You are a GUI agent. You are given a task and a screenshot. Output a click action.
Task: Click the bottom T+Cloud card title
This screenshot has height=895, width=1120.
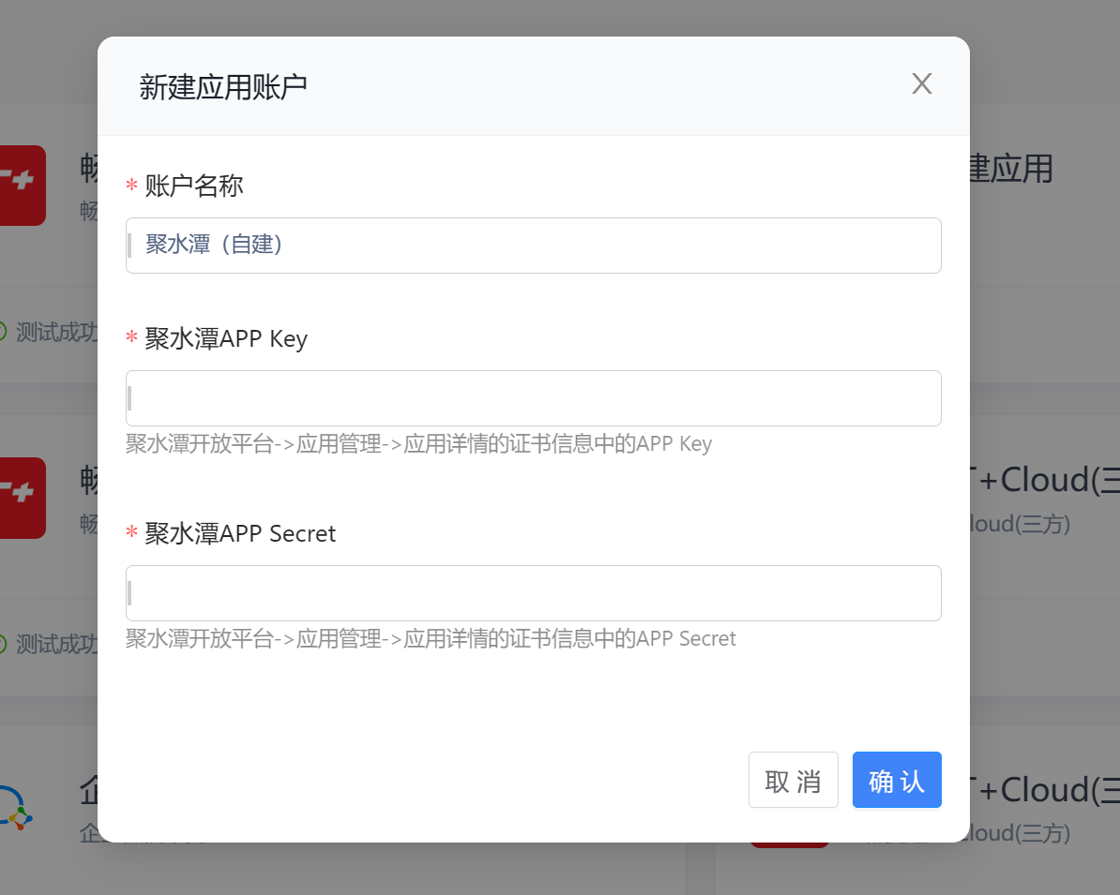pos(1045,790)
